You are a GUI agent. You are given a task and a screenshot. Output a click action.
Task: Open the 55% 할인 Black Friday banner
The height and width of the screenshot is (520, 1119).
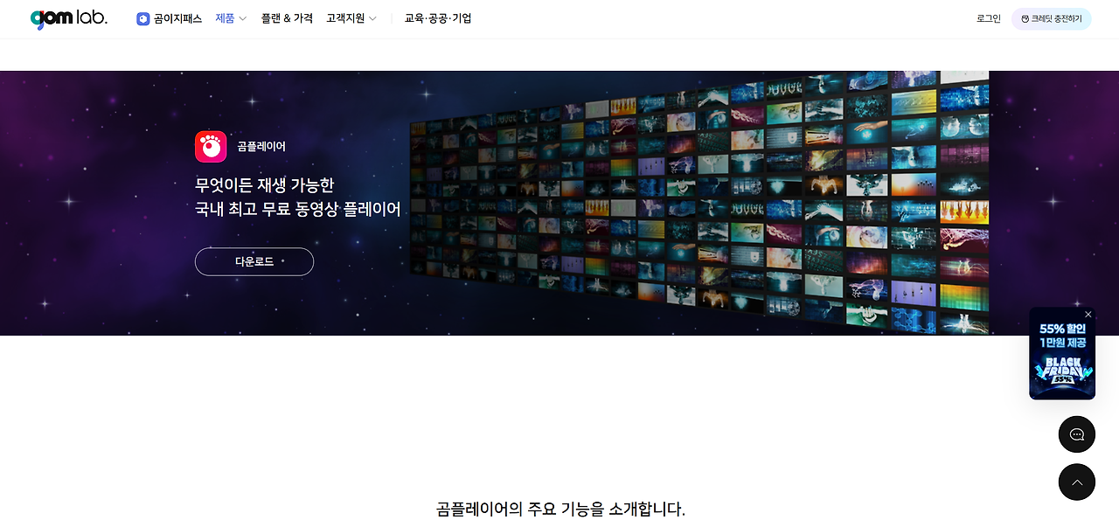coord(1062,355)
